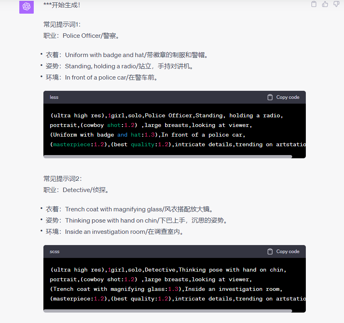Click the bullet 'Trench coat with magnifying glass'

pos(129,209)
